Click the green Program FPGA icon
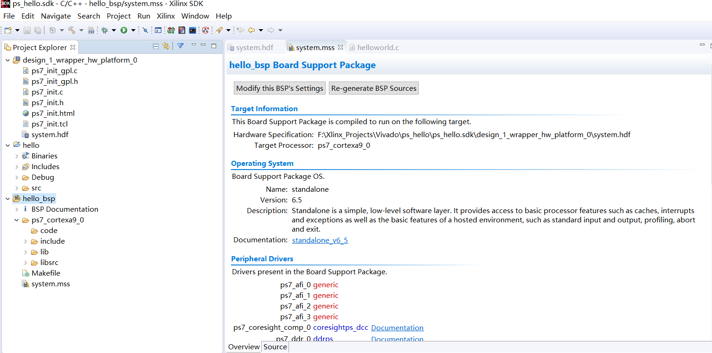 click(x=171, y=30)
